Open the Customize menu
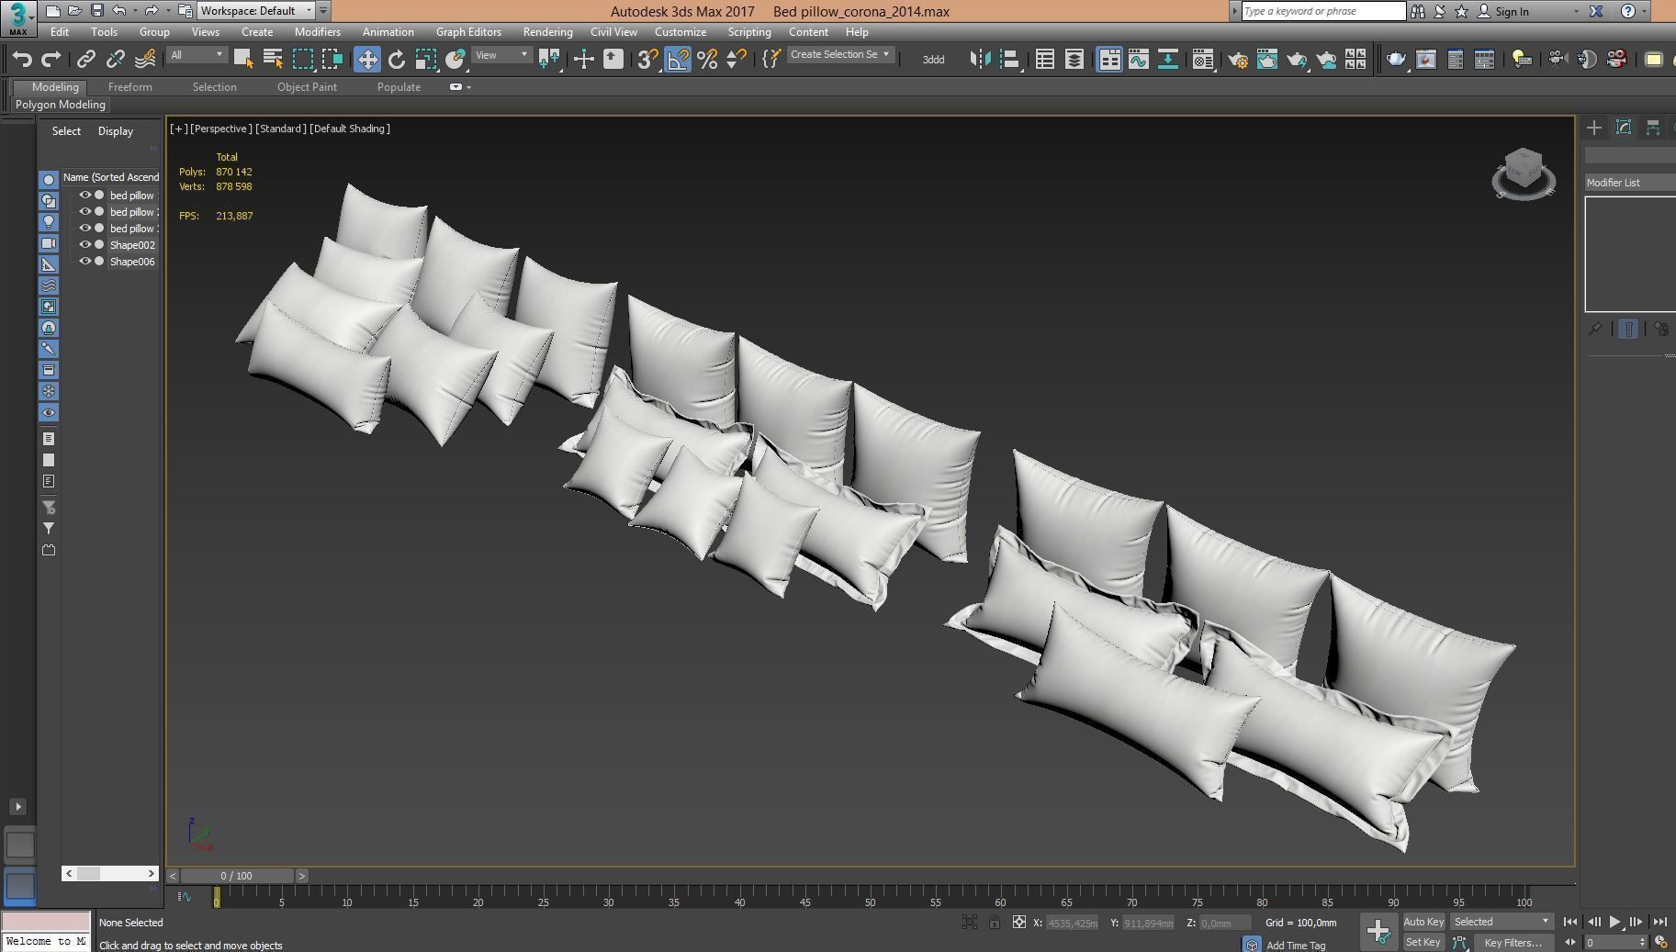Viewport: 1676px width, 952px height. pos(681,32)
